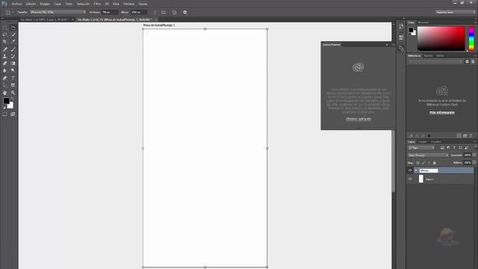Switch to the Canales tab

point(423,142)
